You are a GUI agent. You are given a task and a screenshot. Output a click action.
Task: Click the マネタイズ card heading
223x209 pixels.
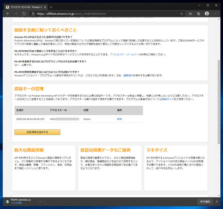point(157,150)
